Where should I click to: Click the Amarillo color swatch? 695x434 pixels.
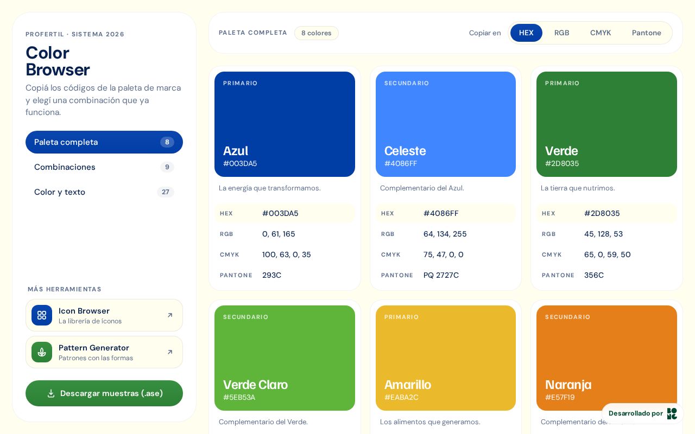[x=446, y=358]
